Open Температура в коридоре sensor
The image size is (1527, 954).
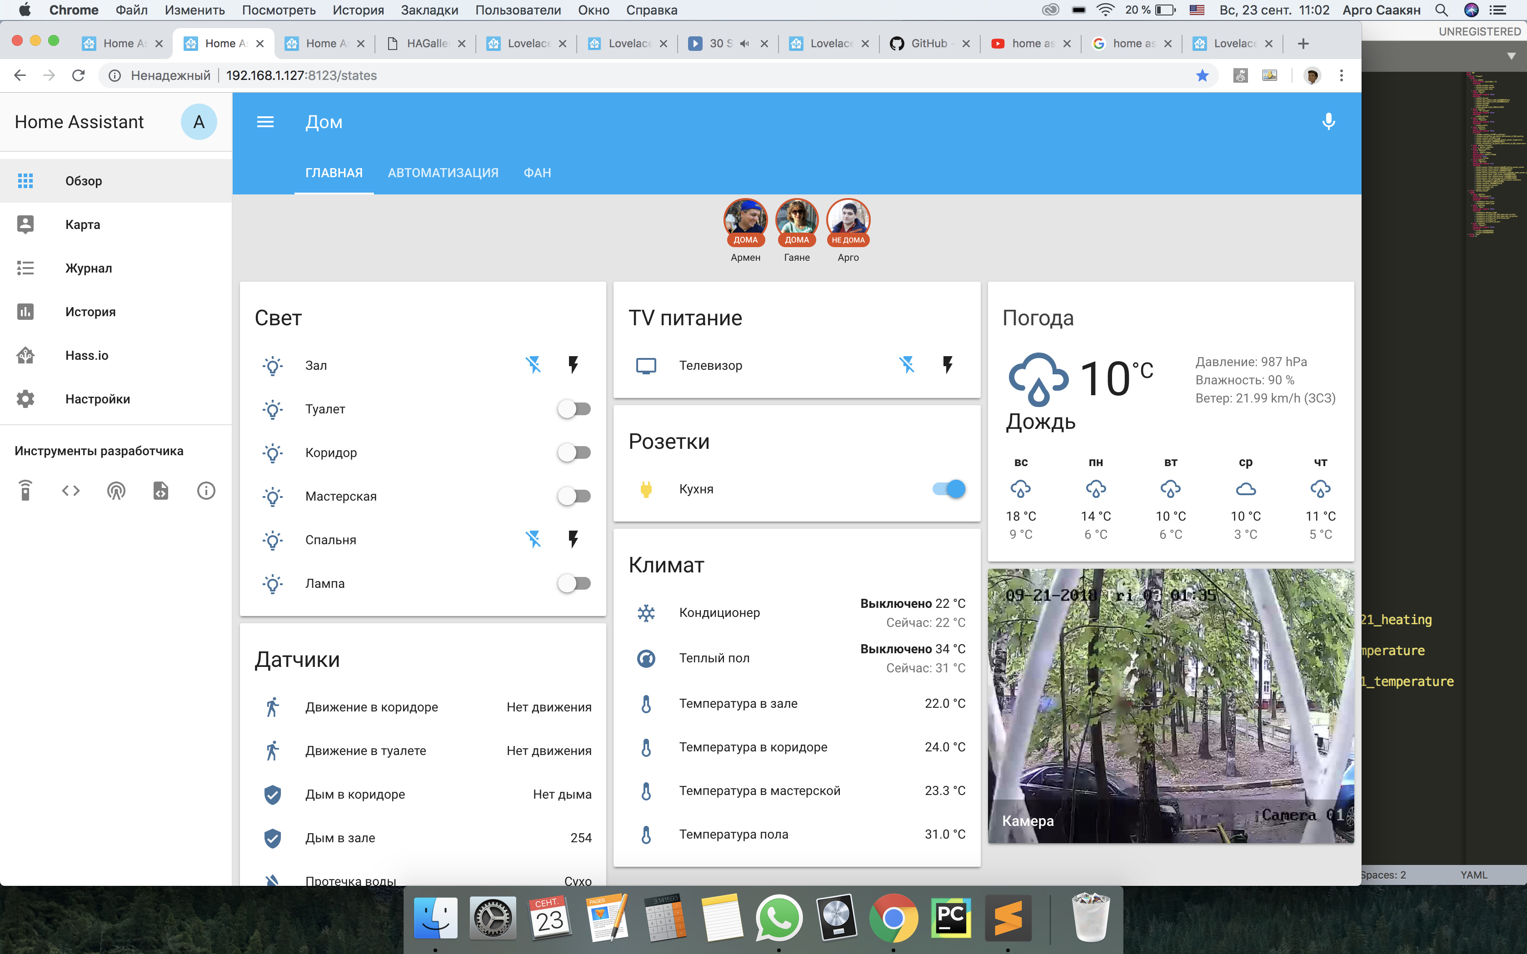click(x=797, y=747)
